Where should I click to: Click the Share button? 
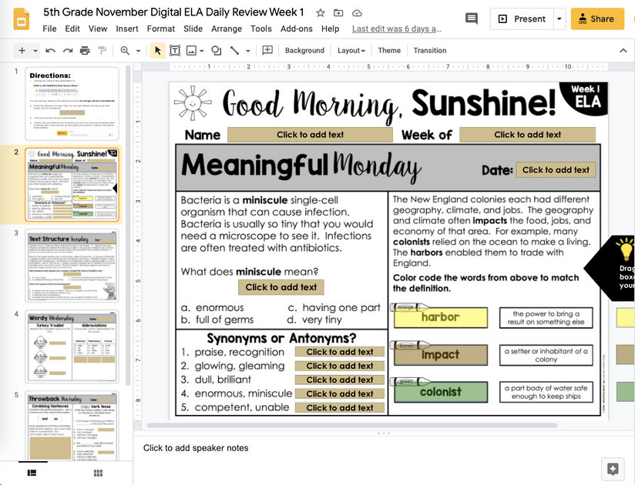pos(597,18)
